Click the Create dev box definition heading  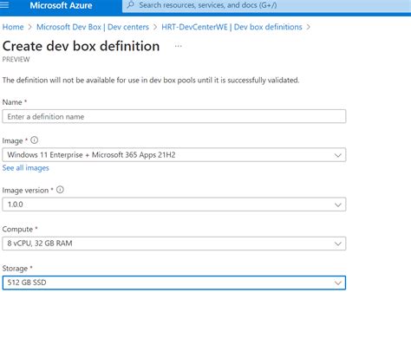click(81, 46)
